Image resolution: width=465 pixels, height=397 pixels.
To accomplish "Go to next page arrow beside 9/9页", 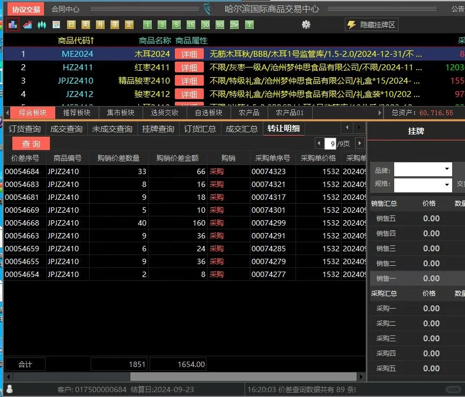I will click(360, 144).
